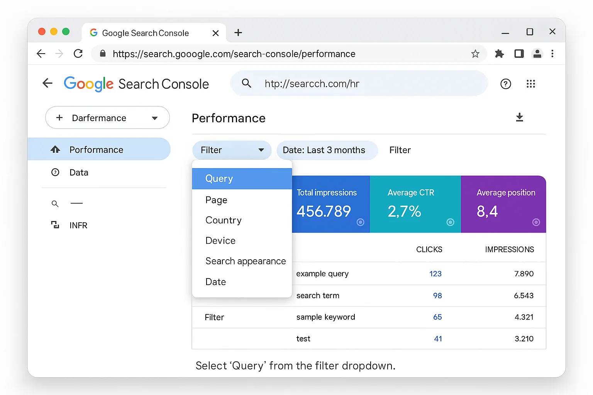
Task: Open the Google apps grid icon
Action: 531,84
